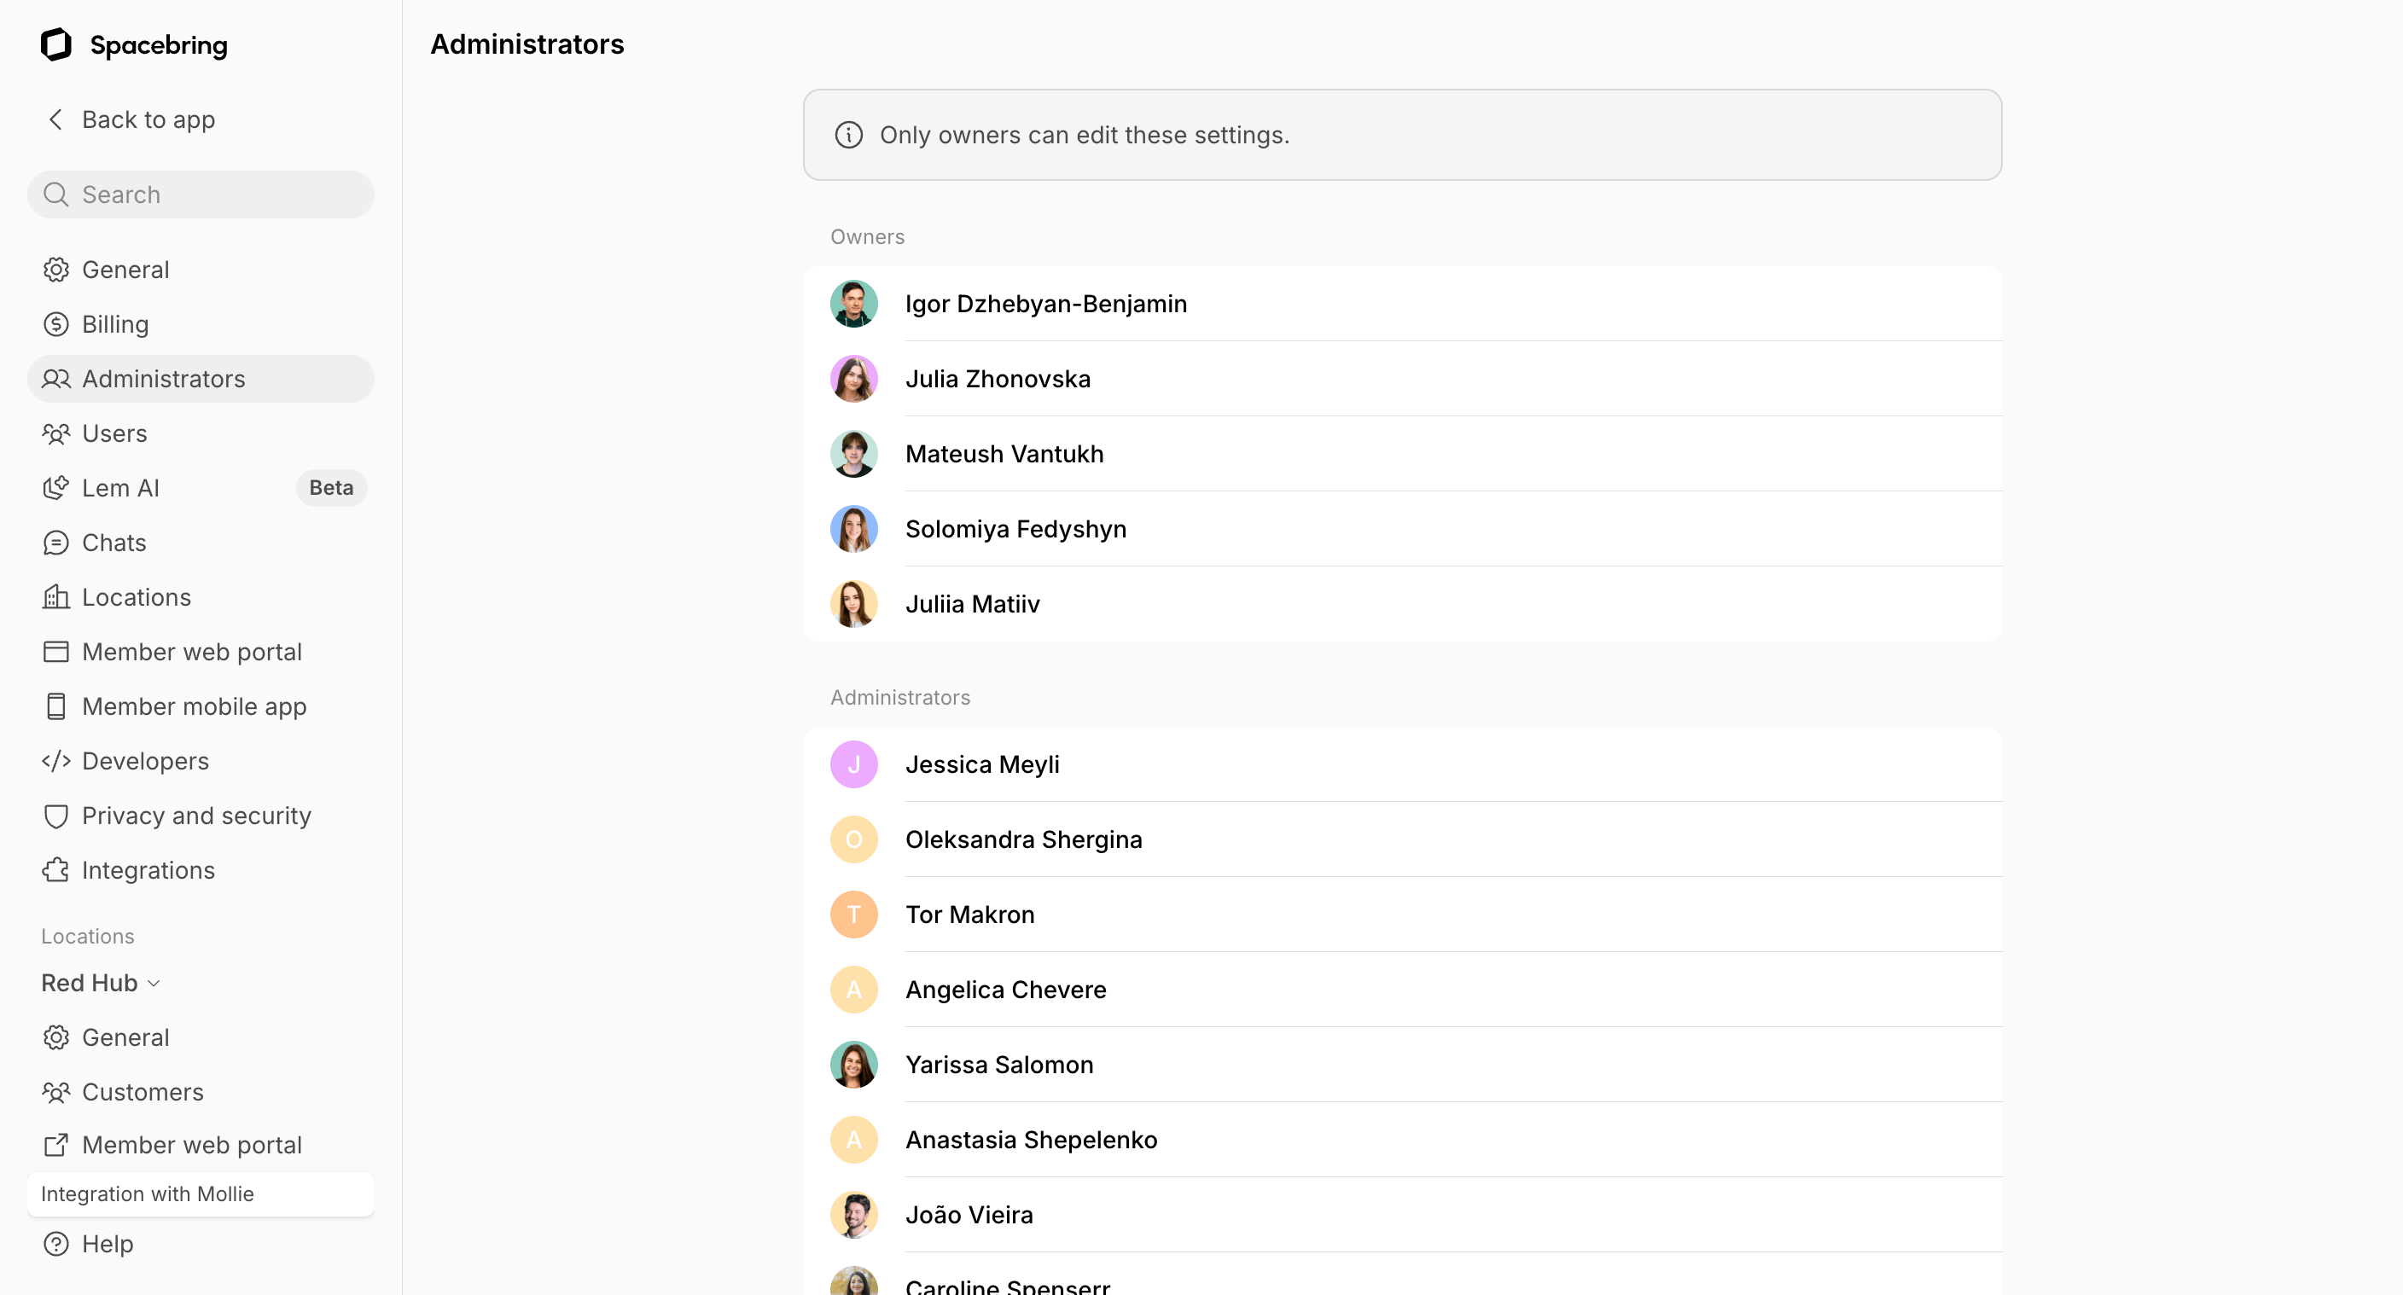This screenshot has height=1295, width=2403.
Task: Select administrator Anastasia Shepelenko
Action: [1402, 1139]
